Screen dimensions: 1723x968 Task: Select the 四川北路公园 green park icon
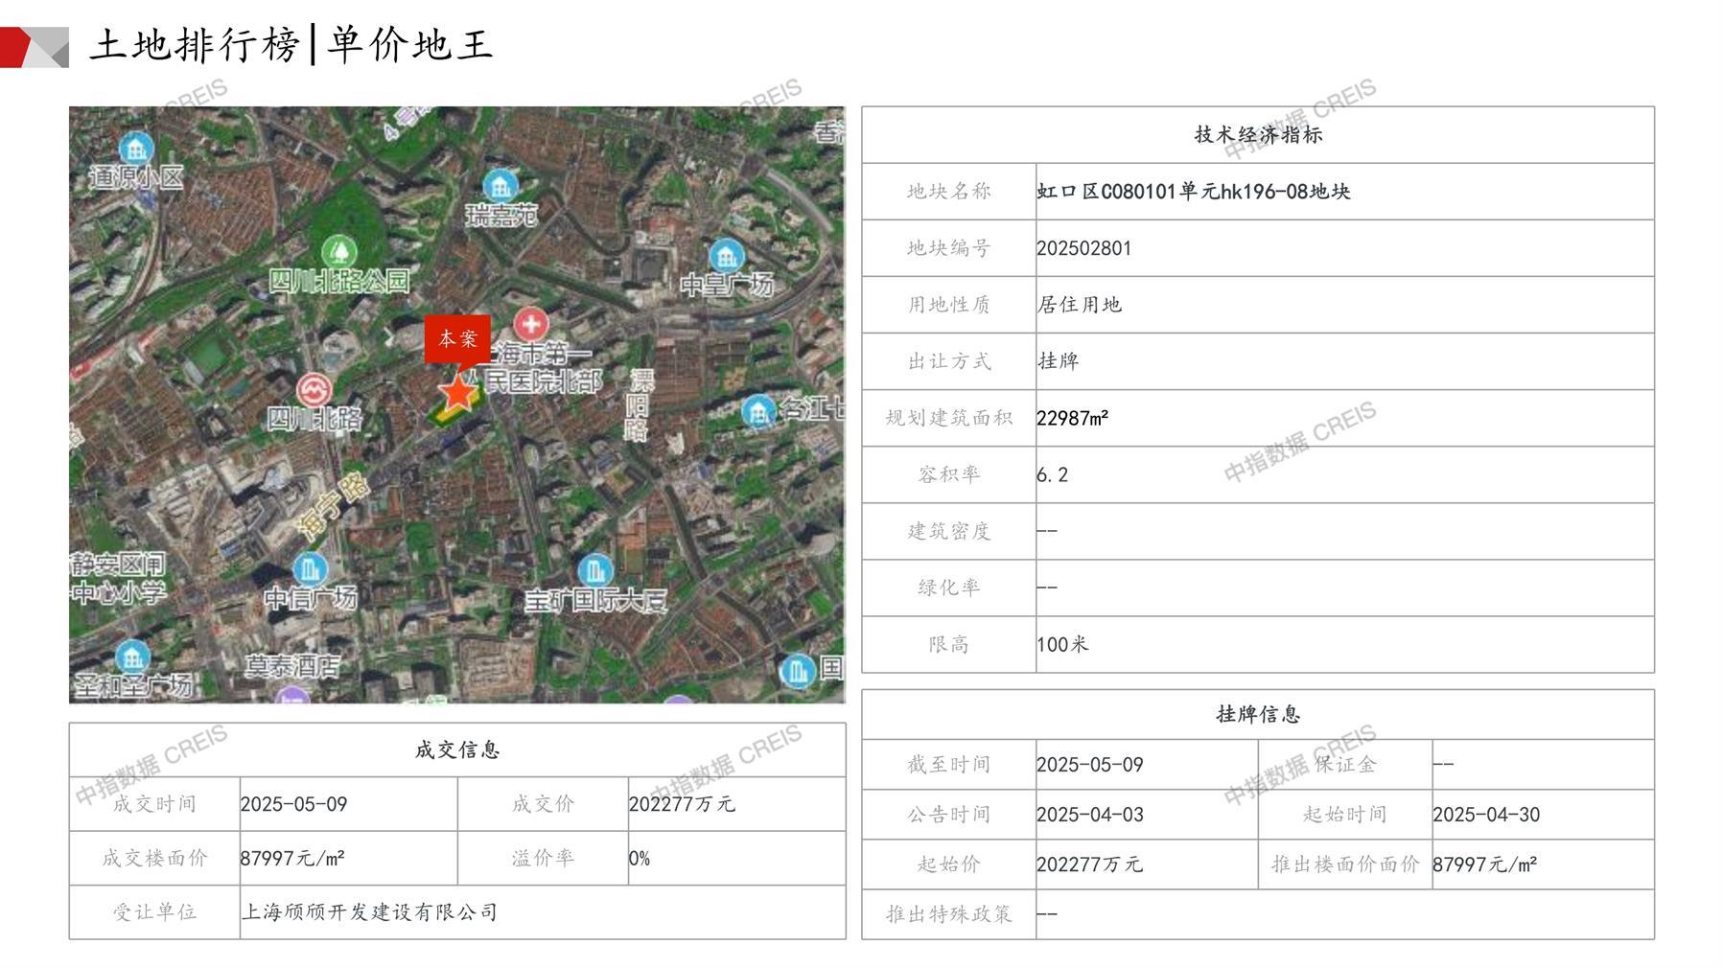(338, 252)
